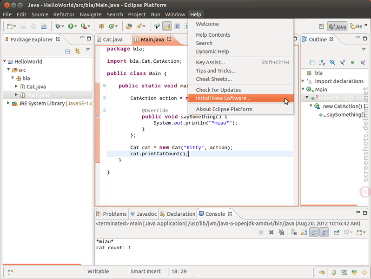Click the Print toolbar icon
Screen dimensions: 371x279
tap(44, 26)
